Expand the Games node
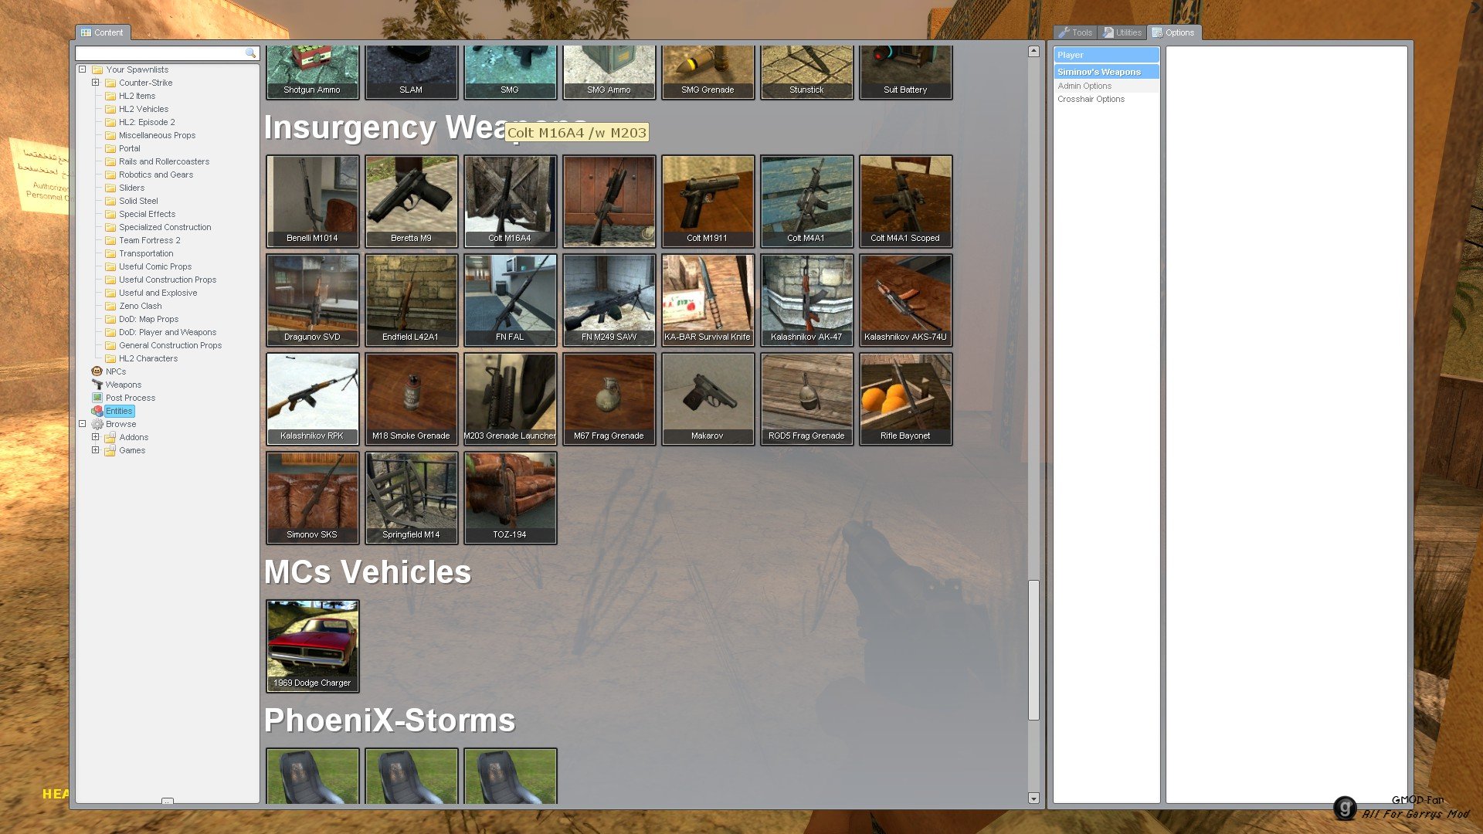Screen dimensions: 1483x834 point(95,450)
